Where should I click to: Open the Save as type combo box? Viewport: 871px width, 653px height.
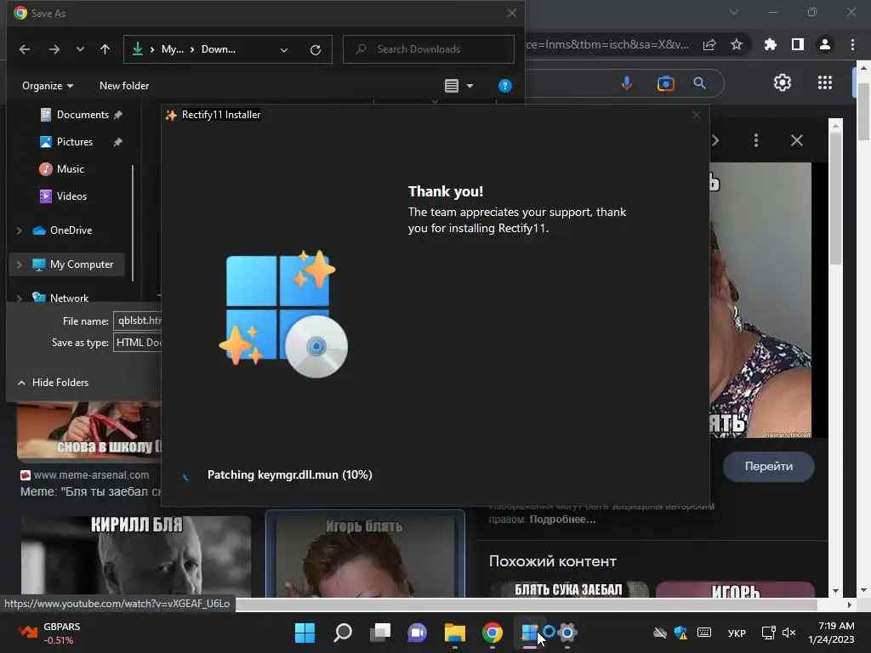tap(138, 343)
